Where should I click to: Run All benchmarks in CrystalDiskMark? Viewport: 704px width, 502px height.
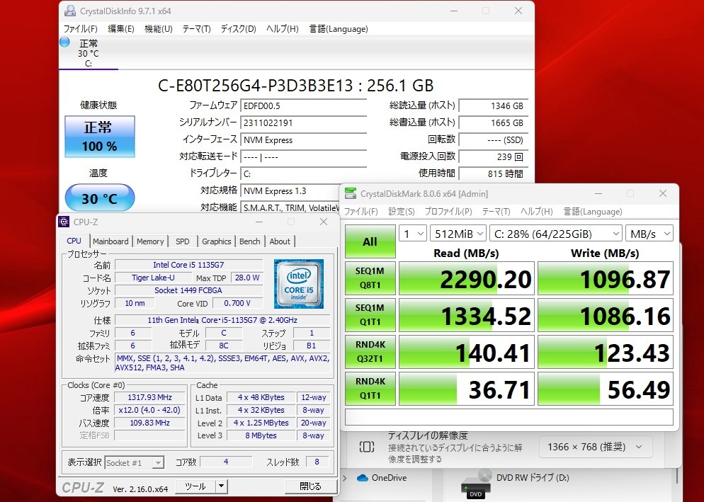(370, 241)
